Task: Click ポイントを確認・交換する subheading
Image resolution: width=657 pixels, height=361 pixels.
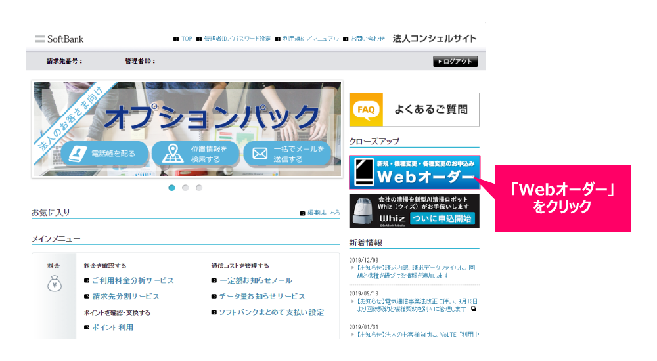Action: click(x=117, y=313)
